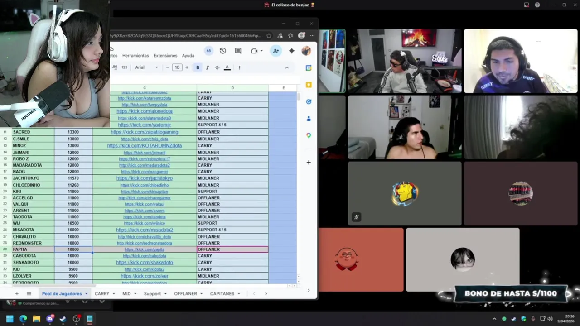Screen dimensions: 580x326
Task: Click increase decimal places icon
Action: tap(115, 67)
